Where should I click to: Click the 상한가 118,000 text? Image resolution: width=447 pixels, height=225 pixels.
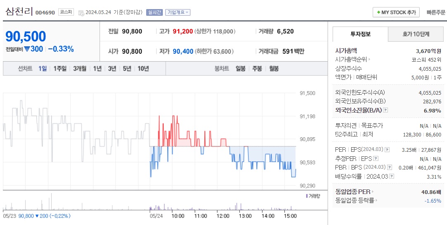coord(215,31)
